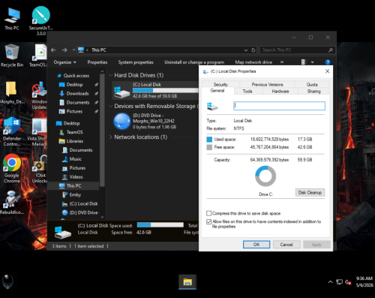Click Uninstall or change a program
Screen dimensions: 375x298
194,62
